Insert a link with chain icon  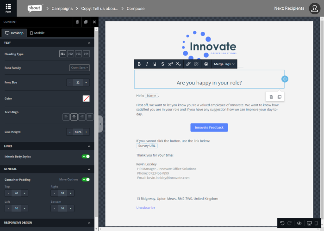[x=188, y=64]
